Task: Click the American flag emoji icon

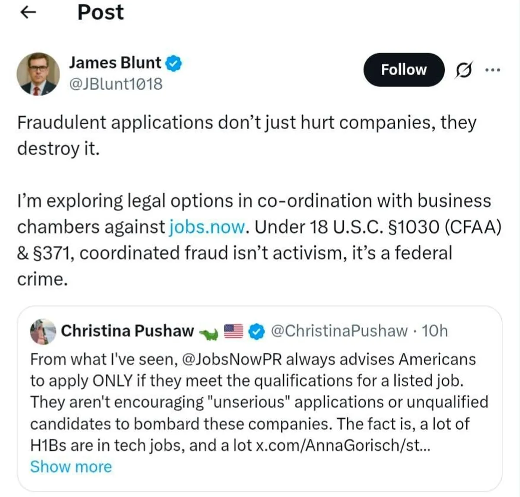Action: (x=234, y=331)
